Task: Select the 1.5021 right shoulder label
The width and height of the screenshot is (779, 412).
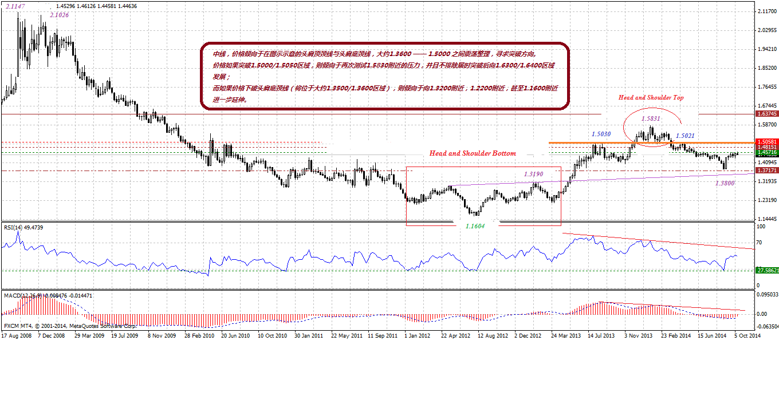Action: click(685, 136)
